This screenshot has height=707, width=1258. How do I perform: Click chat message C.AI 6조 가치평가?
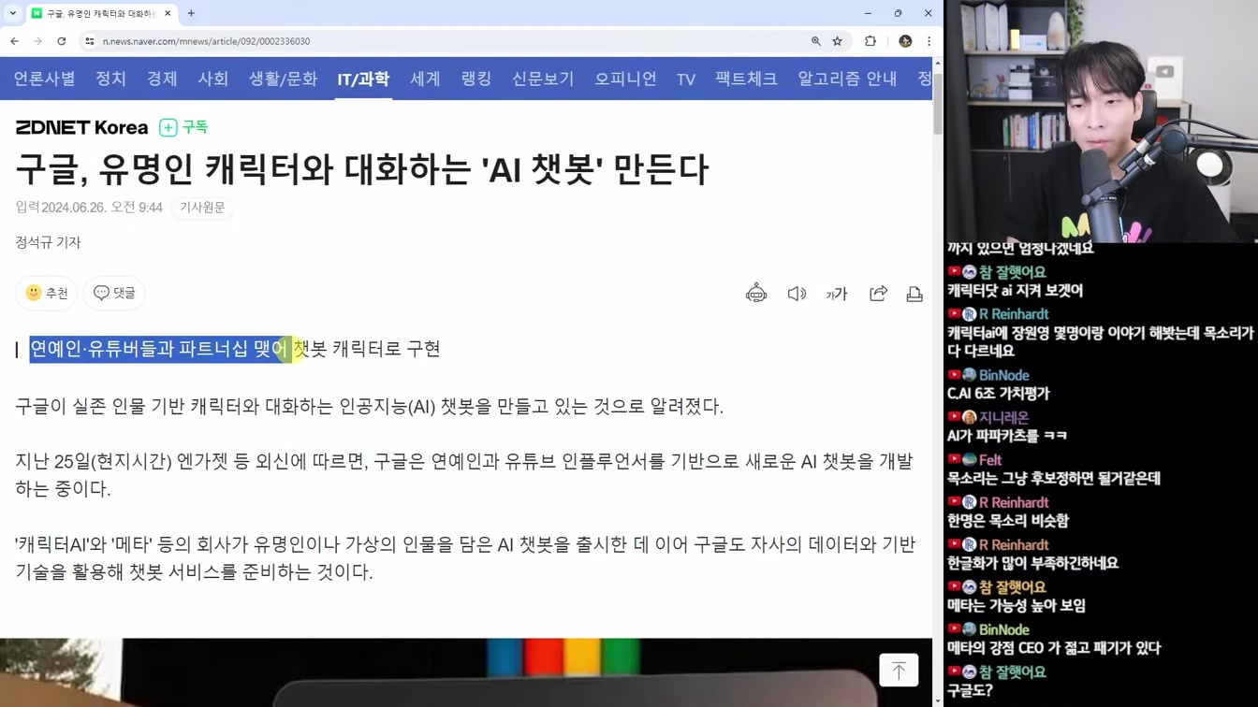point(999,394)
